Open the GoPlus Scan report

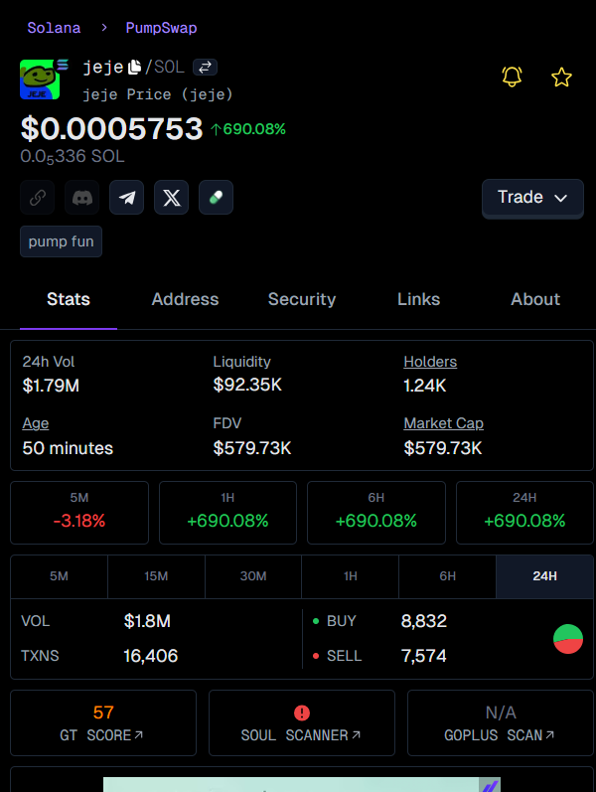pos(501,722)
